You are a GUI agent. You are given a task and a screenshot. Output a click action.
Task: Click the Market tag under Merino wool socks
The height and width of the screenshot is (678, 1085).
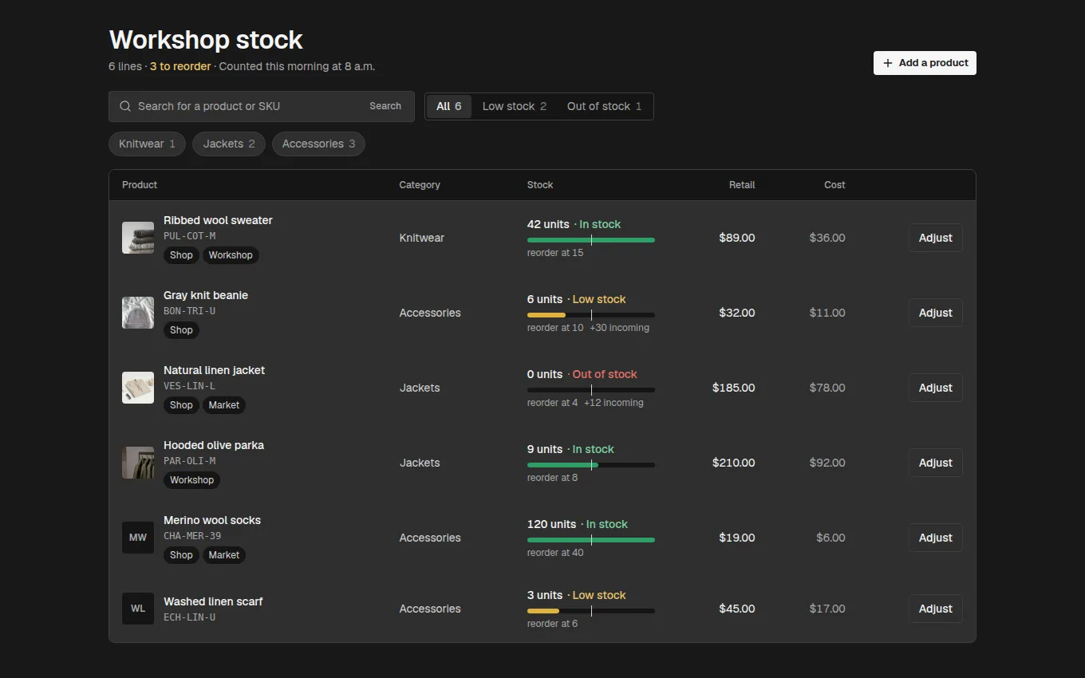(x=224, y=555)
